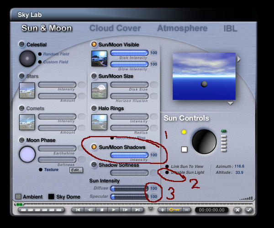Click the yellow sun color dot
This screenshot has width=274, height=228.
[184, 132]
